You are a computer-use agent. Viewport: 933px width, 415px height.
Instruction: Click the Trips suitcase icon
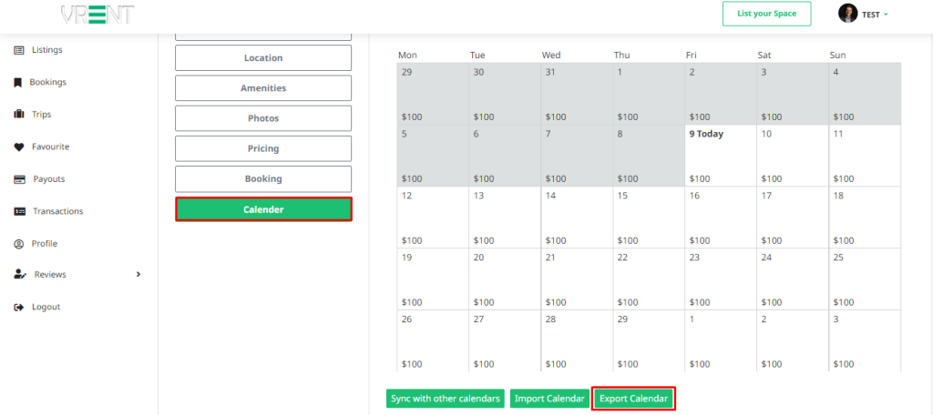coord(18,115)
